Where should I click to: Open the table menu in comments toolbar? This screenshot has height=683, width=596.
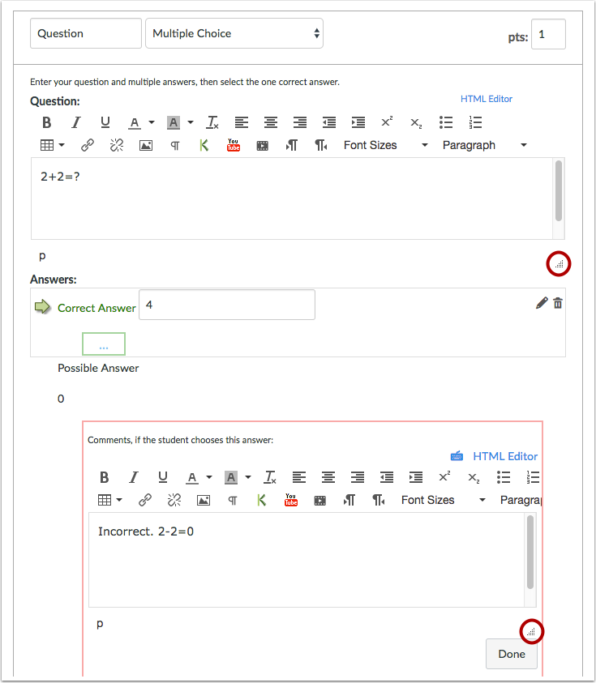(x=109, y=500)
